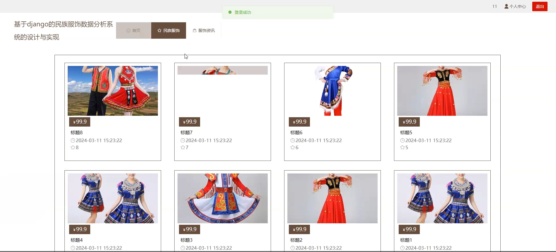
Task: Click the user icon beside 个人中心
Action: [x=506, y=6]
